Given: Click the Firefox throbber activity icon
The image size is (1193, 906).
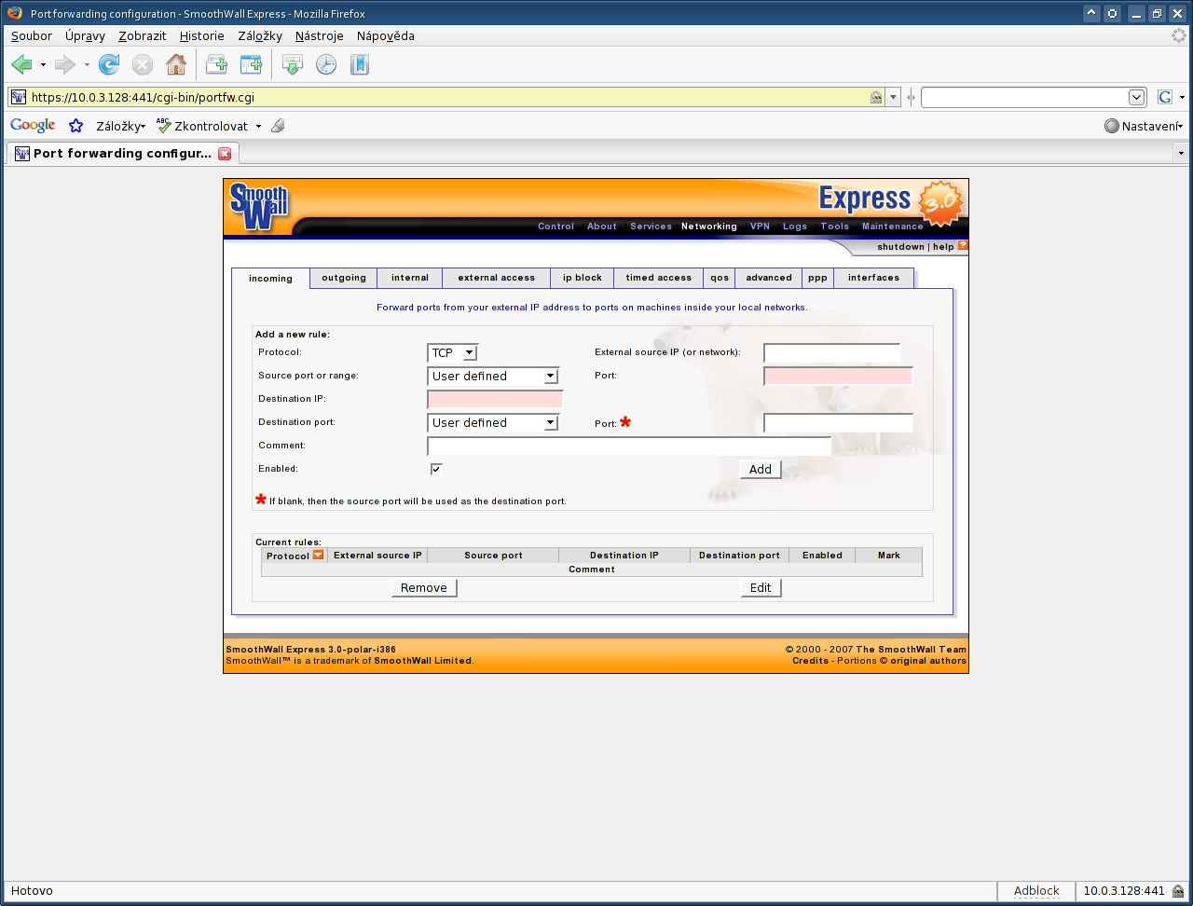Looking at the screenshot, I should [1179, 35].
